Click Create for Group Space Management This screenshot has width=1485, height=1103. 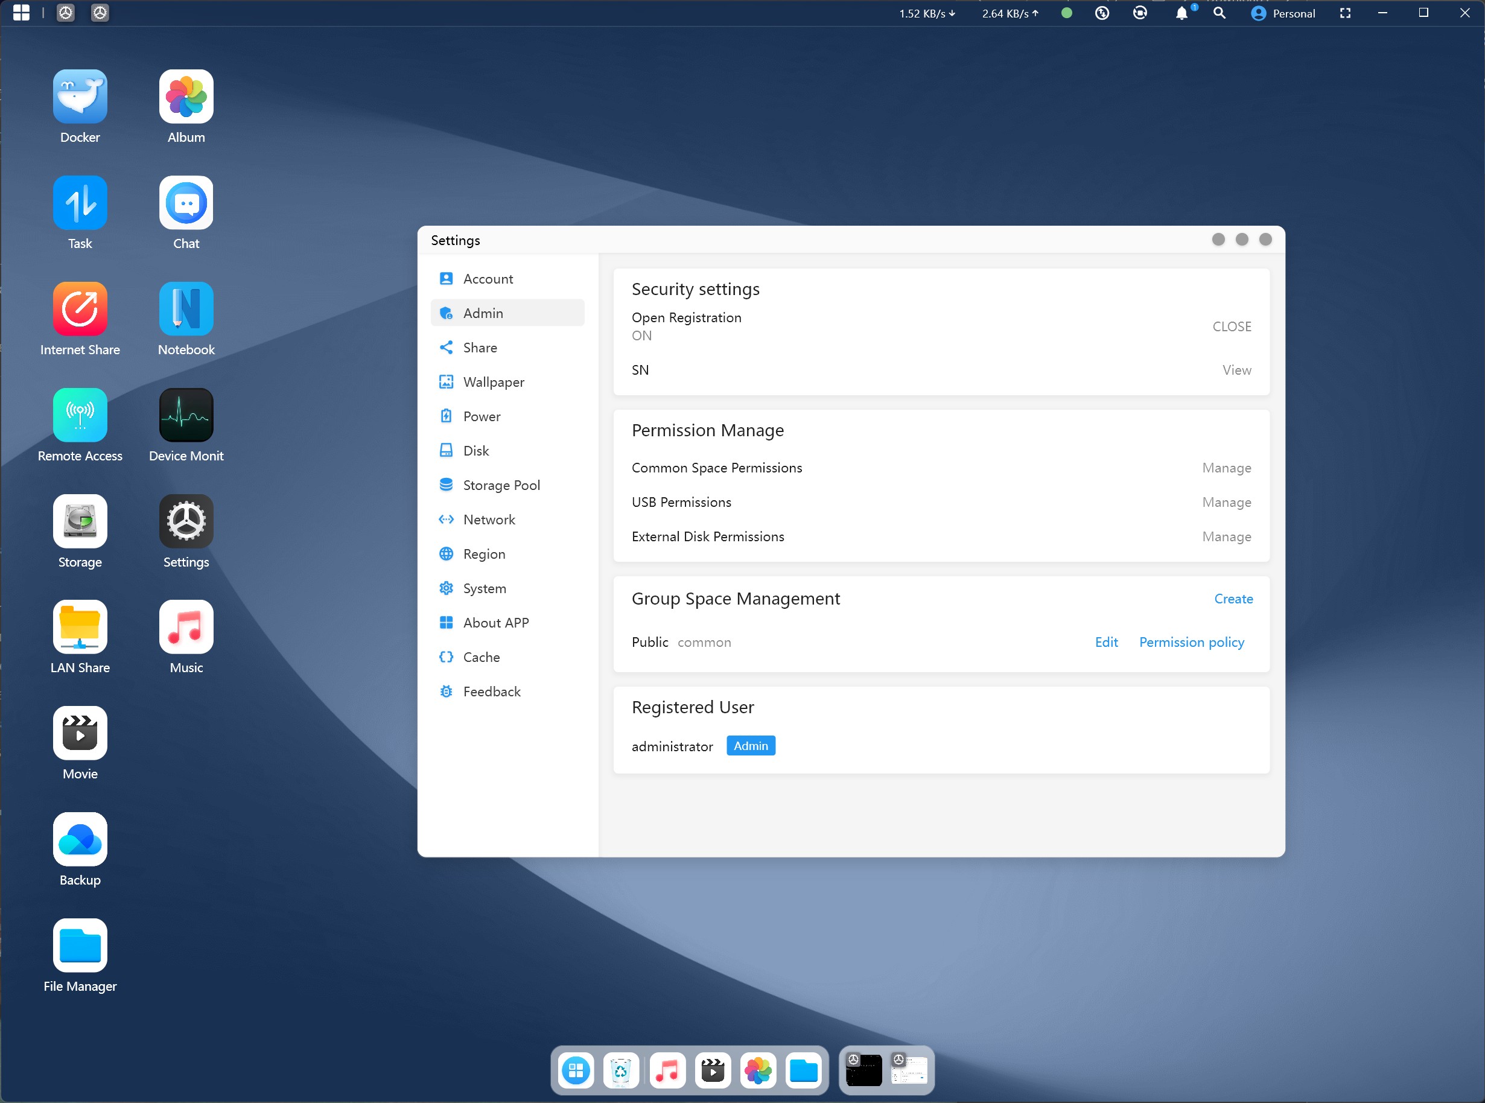coord(1233,599)
